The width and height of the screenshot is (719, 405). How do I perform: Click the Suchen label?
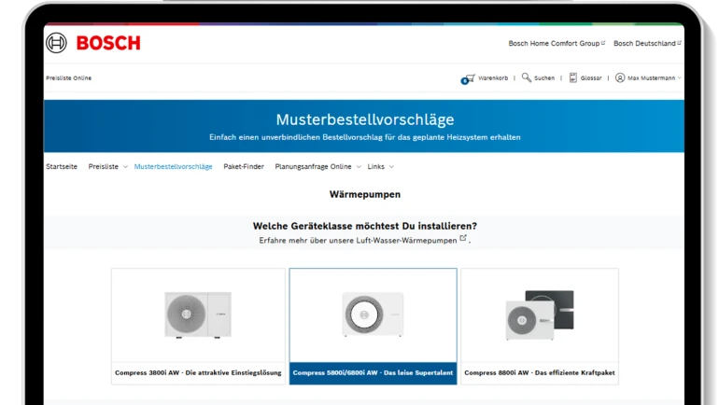click(544, 78)
